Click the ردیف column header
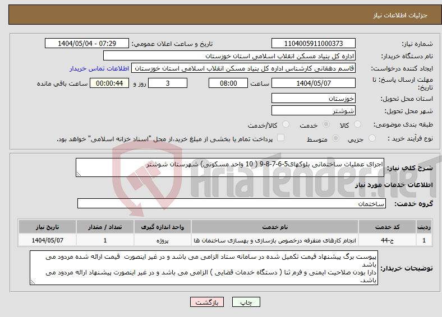 pyautogui.click(x=424, y=227)
